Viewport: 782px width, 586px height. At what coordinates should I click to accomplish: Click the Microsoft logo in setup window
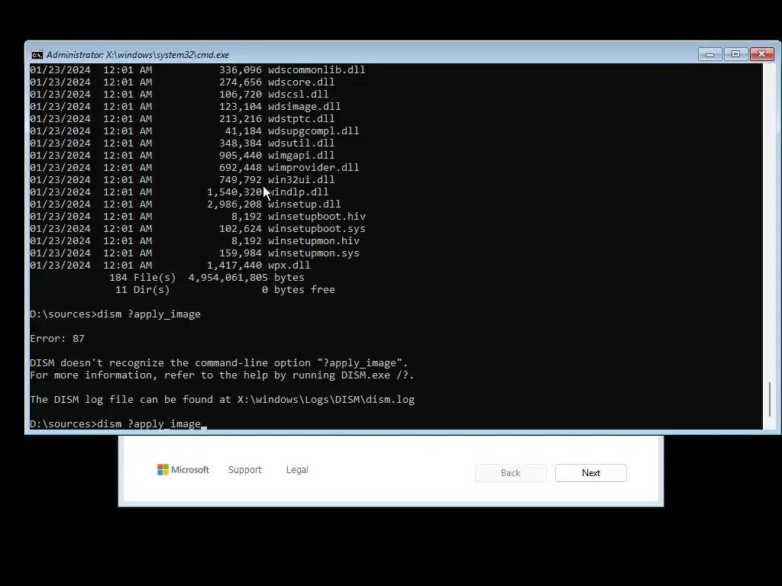[x=183, y=469]
